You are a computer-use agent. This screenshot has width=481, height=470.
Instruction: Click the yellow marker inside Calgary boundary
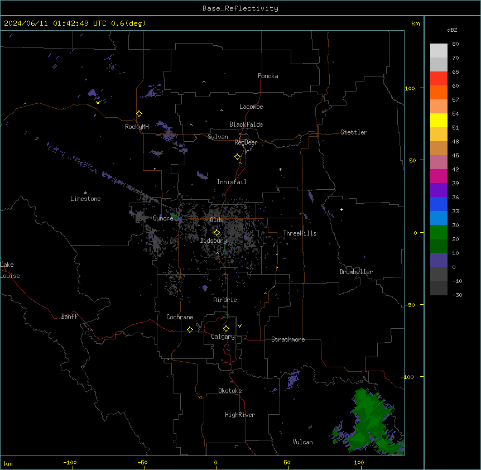[x=226, y=329]
